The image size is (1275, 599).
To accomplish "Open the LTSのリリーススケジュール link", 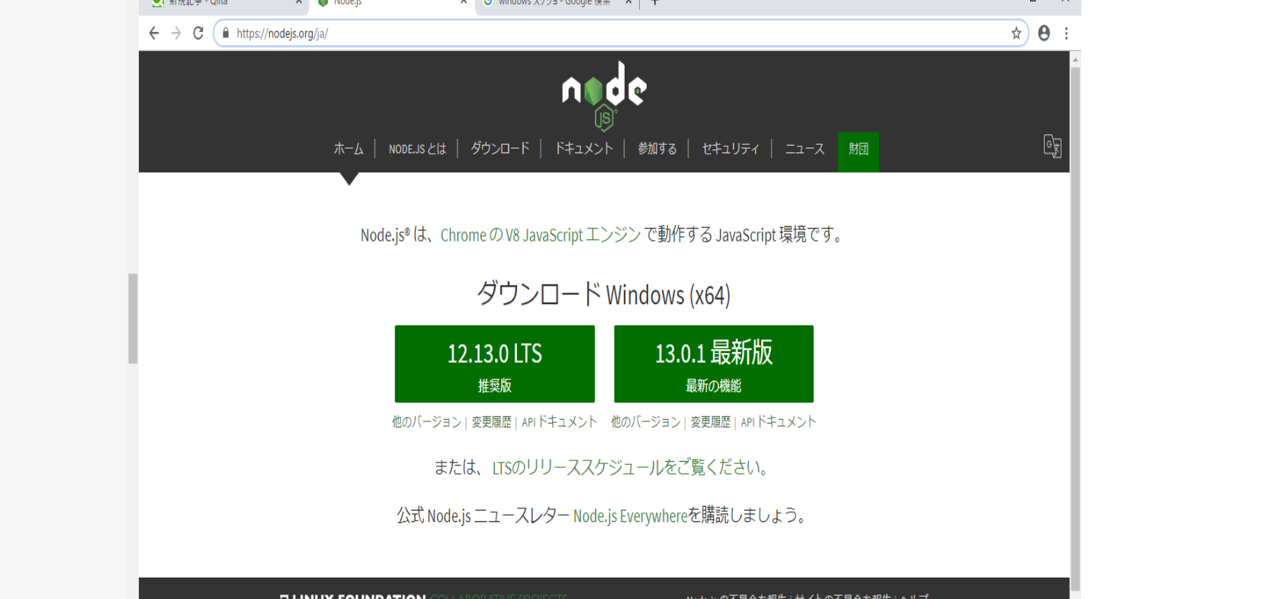I will (x=629, y=467).
